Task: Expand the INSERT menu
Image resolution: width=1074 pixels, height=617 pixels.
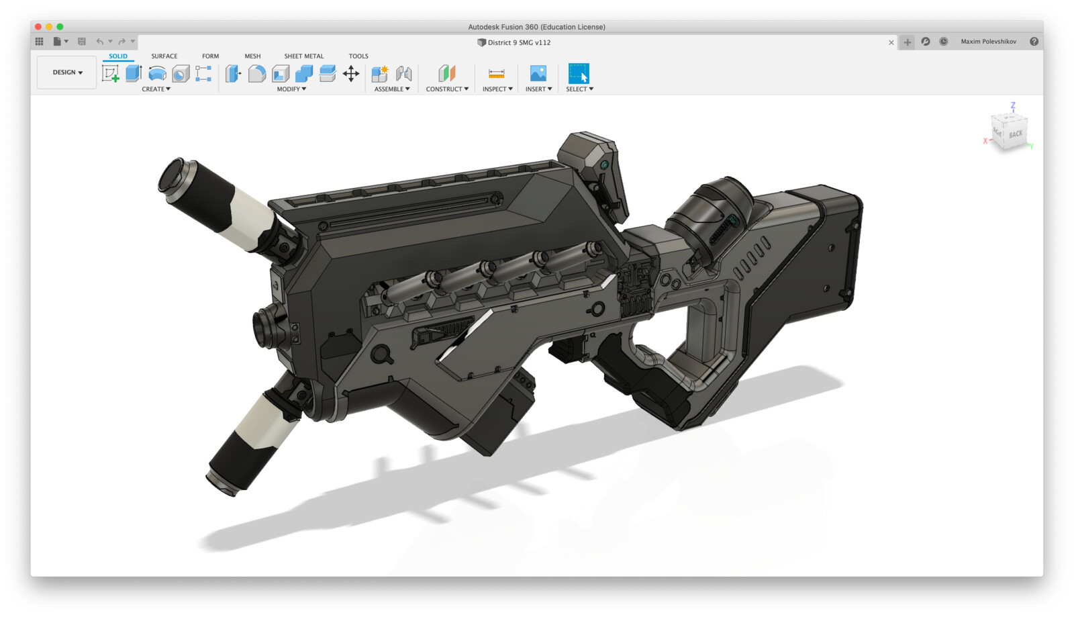Action: point(538,89)
